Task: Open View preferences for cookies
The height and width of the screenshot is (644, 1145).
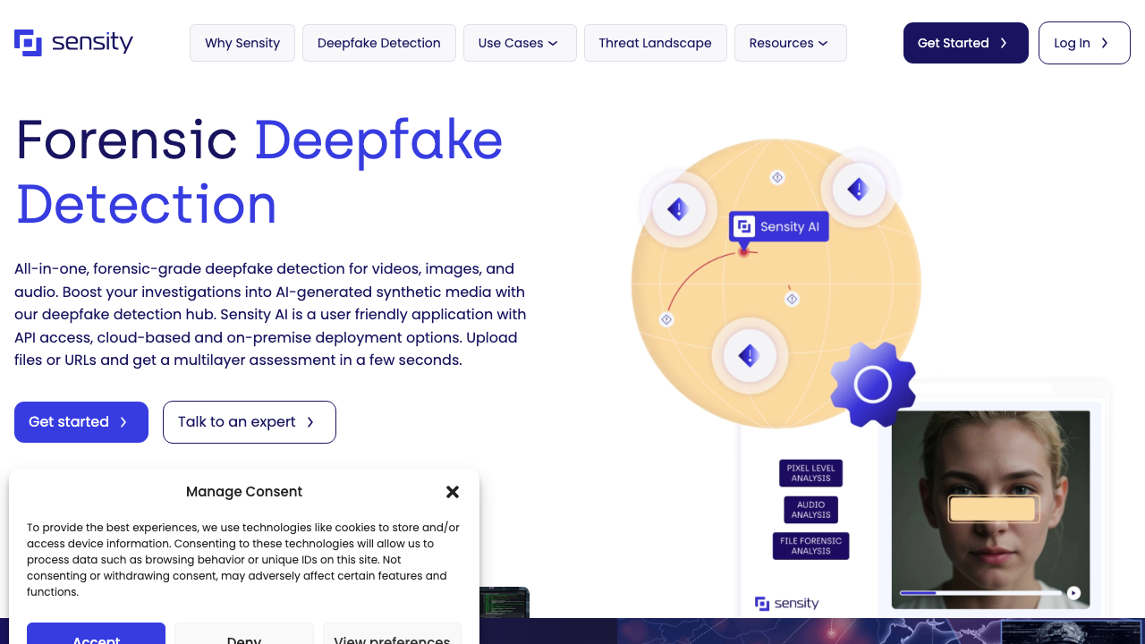Action: (392, 633)
